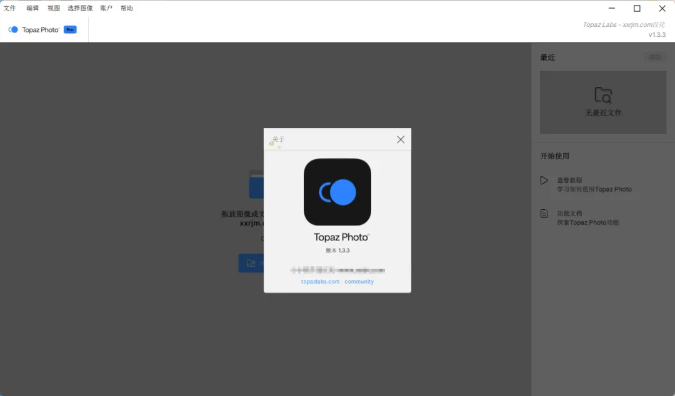Click the 无最近文件 folder search icon

[x=603, y=95]
